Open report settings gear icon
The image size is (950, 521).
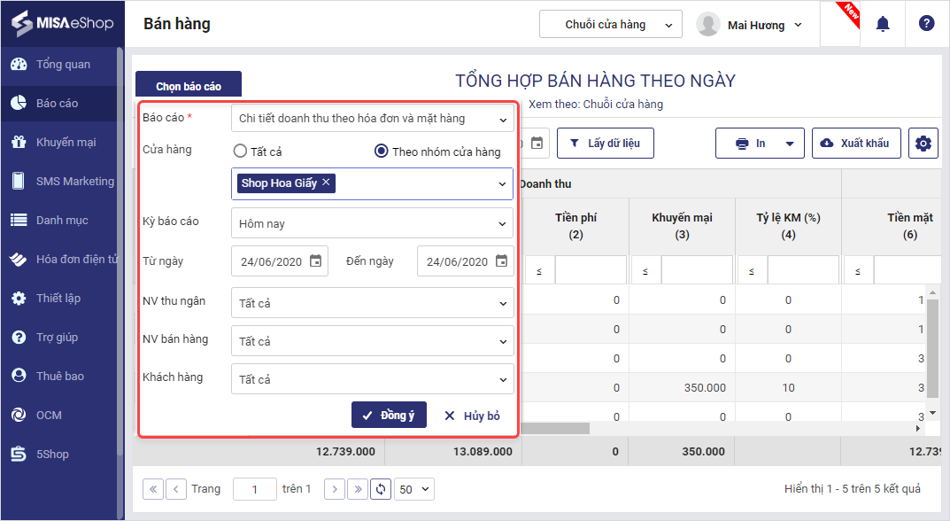tap(923, 144)
